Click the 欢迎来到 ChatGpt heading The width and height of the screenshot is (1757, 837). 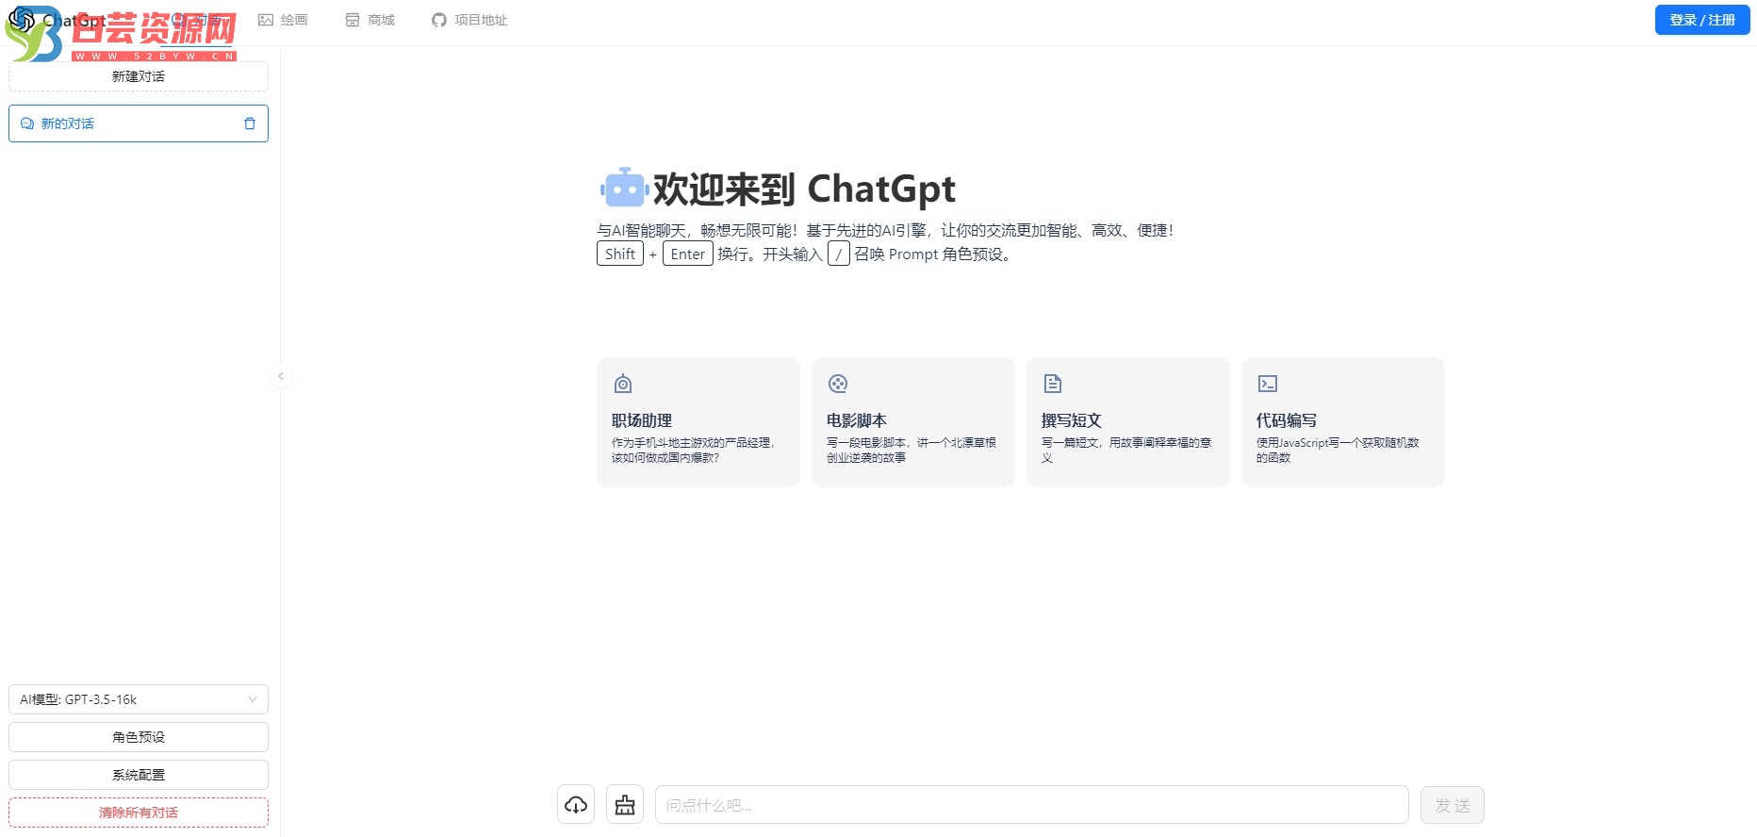click(x=804, y=189)
